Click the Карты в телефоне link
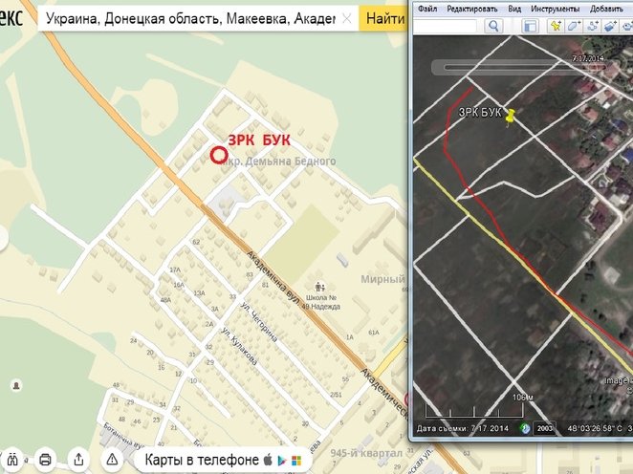Viewport: 633px width, 474px height. tap(201, 460)
